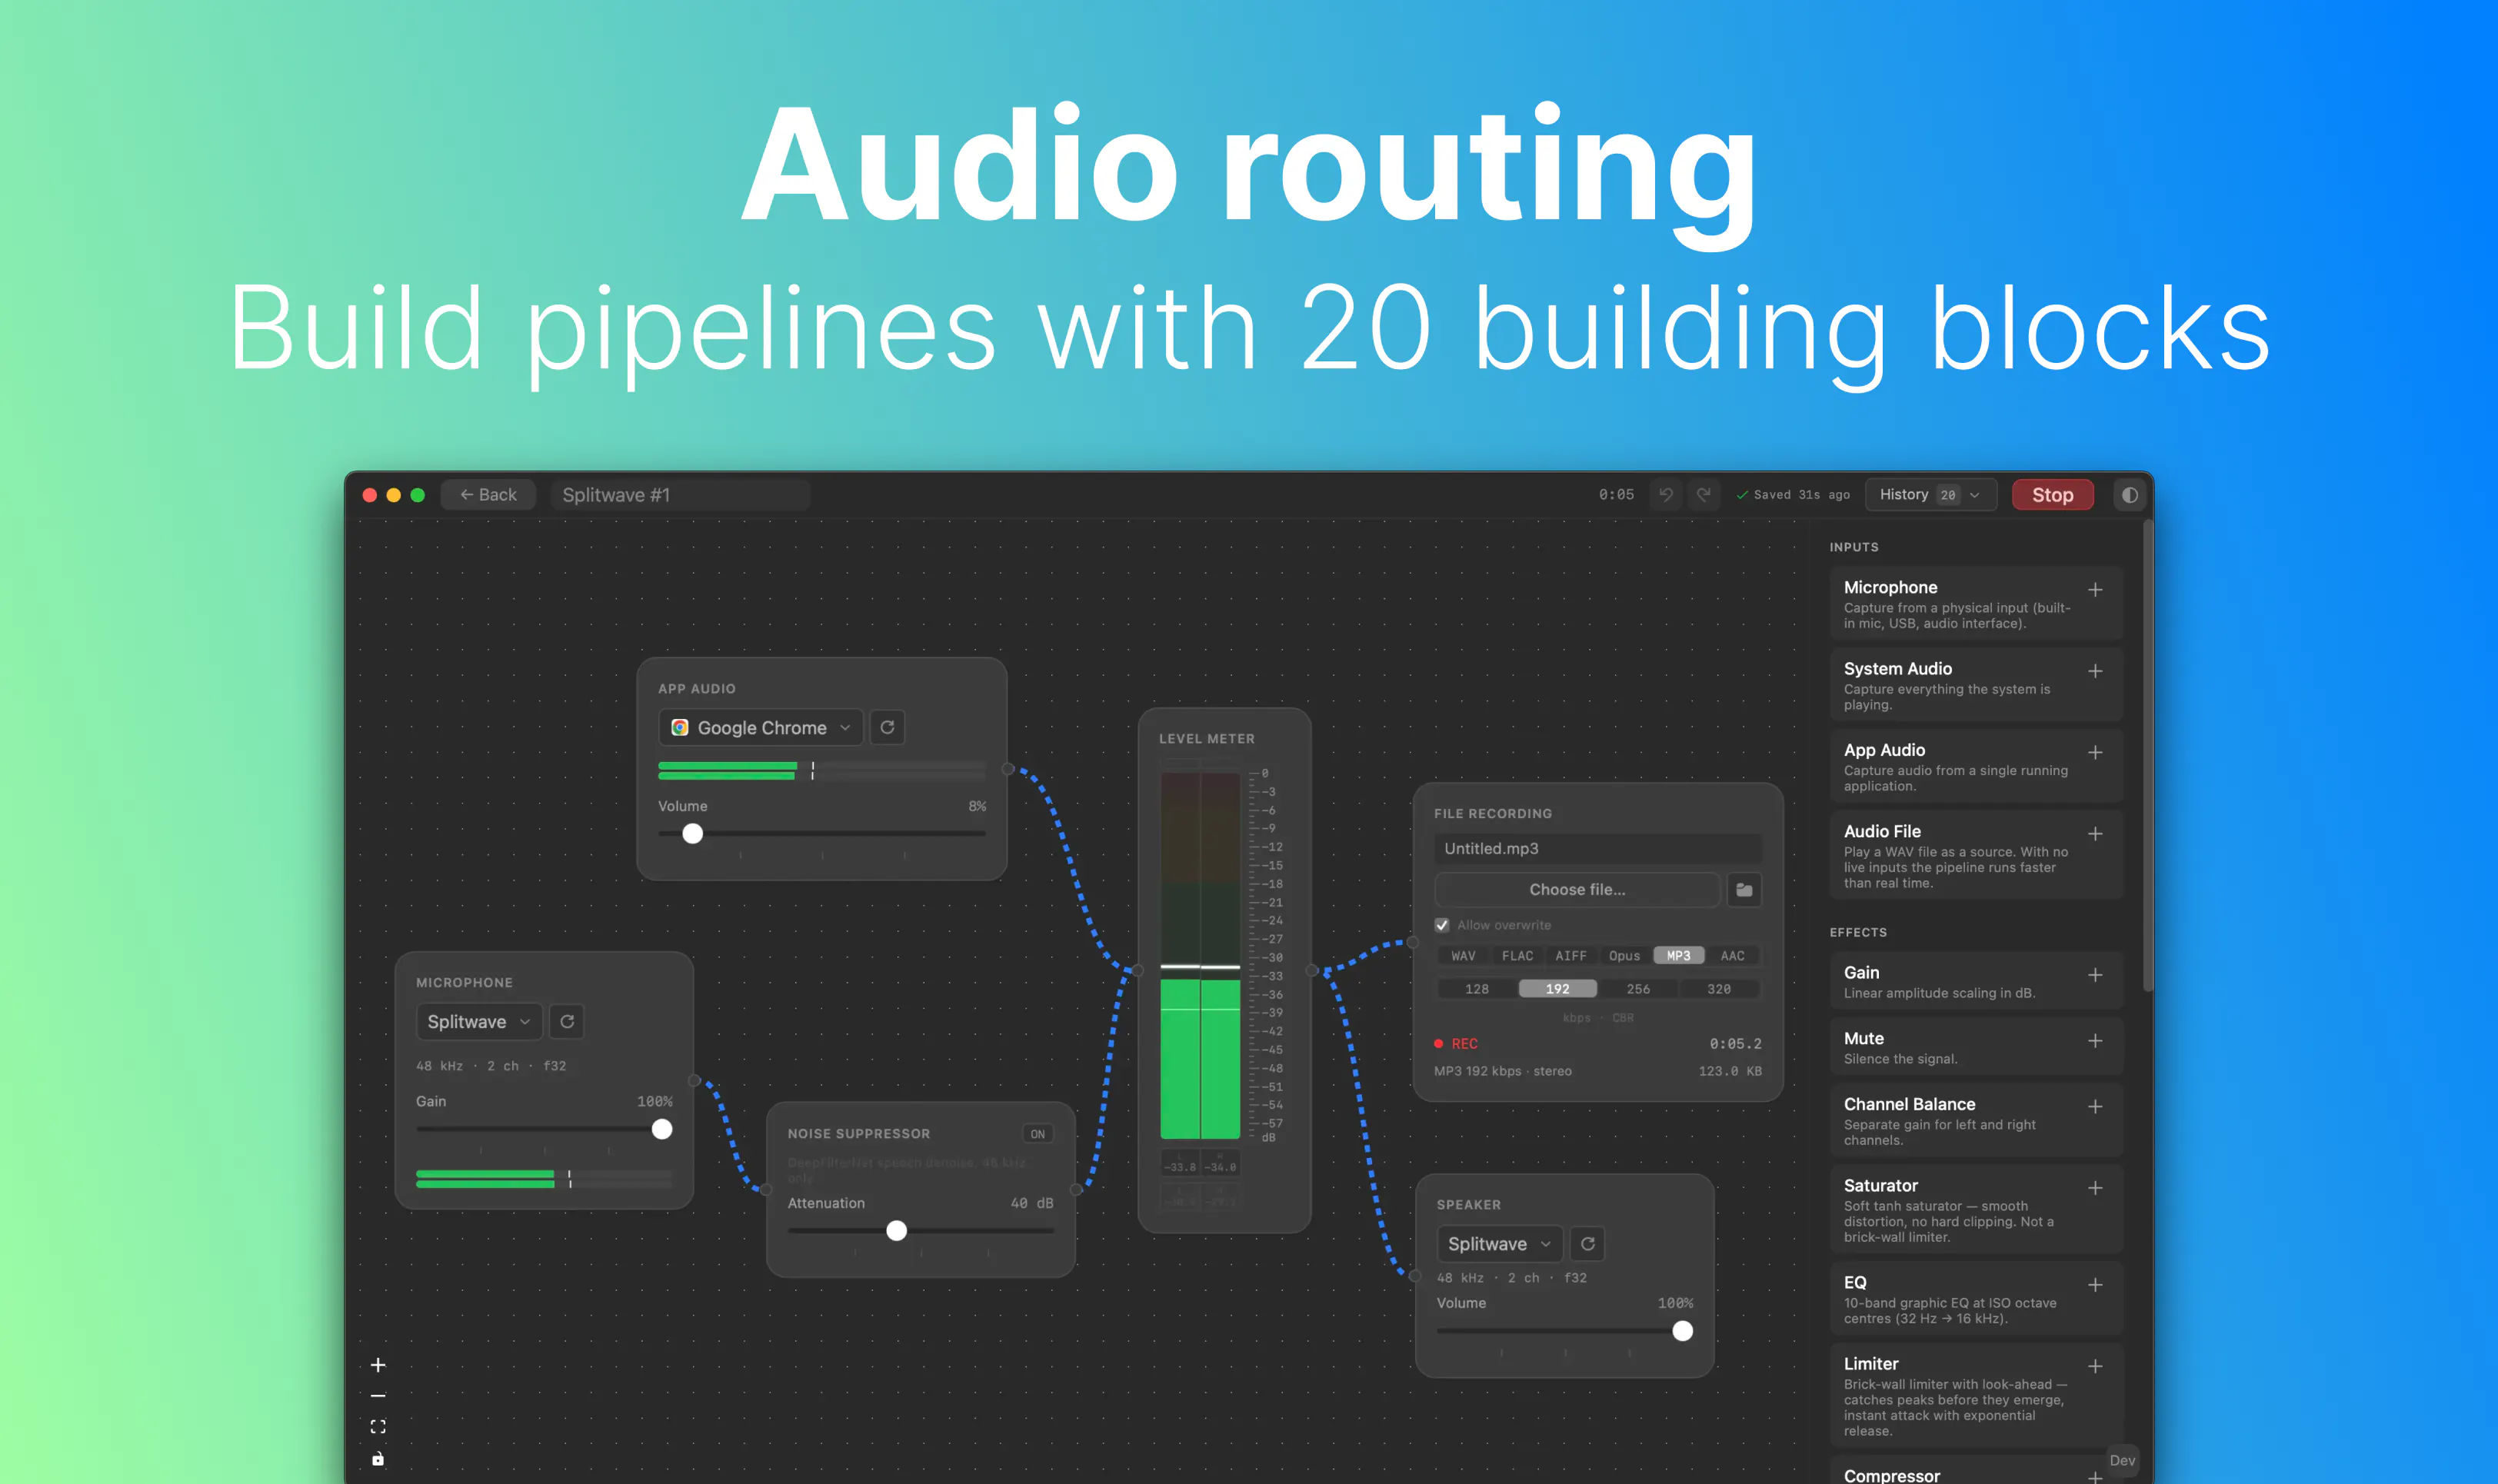Click the File Recording input port
Screen dimensions: 2498x1484
[x=1413, y=942]
